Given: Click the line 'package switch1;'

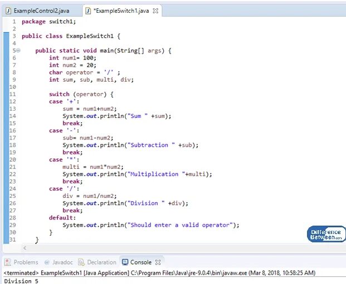Looking at the screenshot, I should click(x=49, y=22).
